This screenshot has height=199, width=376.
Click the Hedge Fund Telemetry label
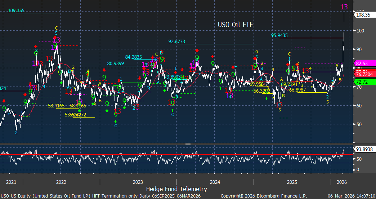click(176, 189)
